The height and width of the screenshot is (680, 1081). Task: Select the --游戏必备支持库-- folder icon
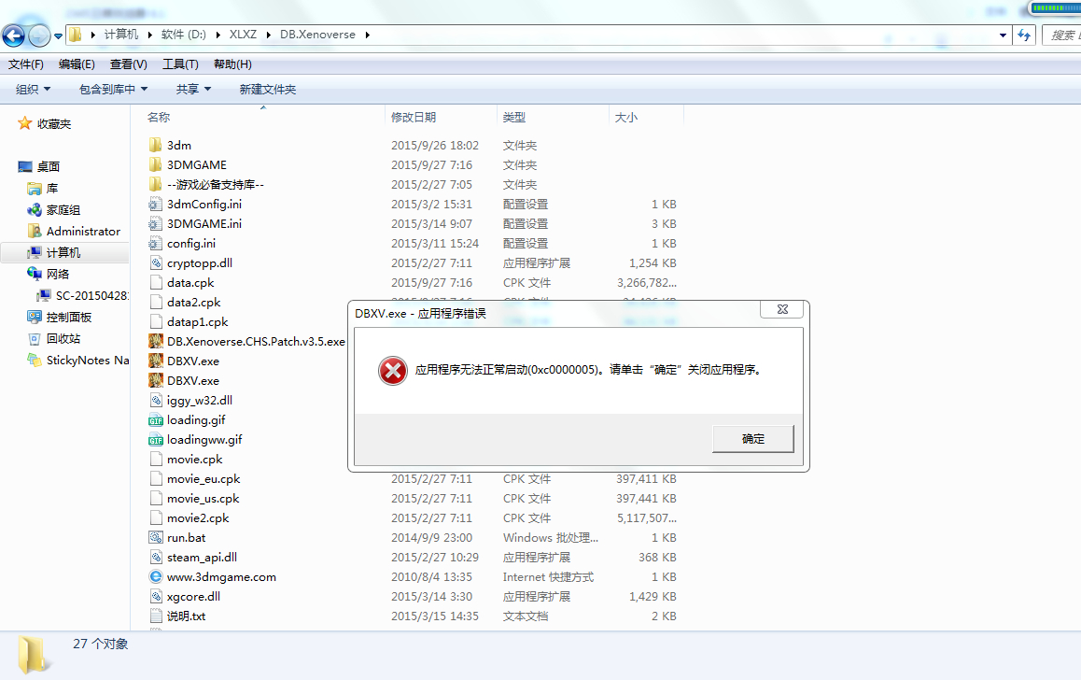click(x=156, y=184)
